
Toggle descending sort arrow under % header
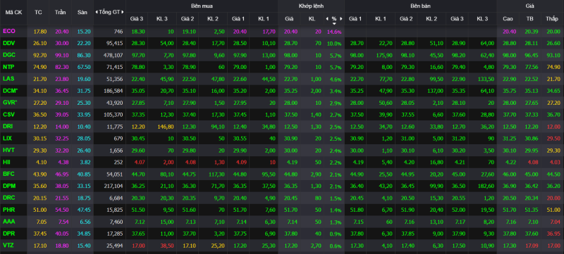[333, 23]
